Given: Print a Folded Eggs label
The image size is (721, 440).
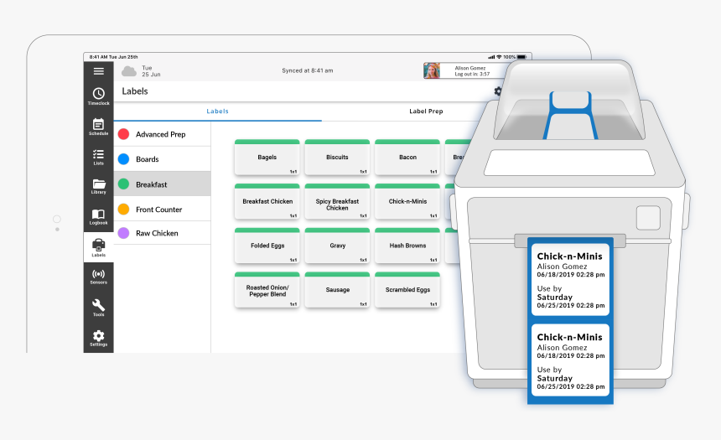Looking at the screenshot, I should tap(267, 246).
